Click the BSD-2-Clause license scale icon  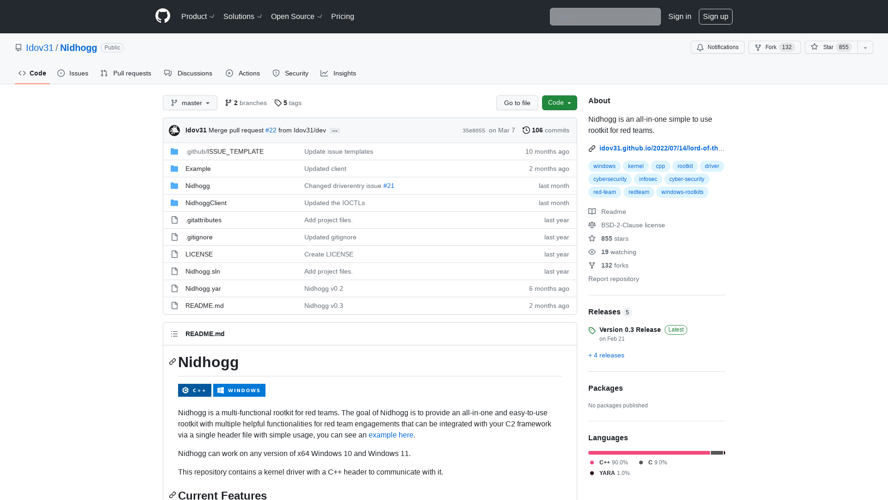point(592,225)
